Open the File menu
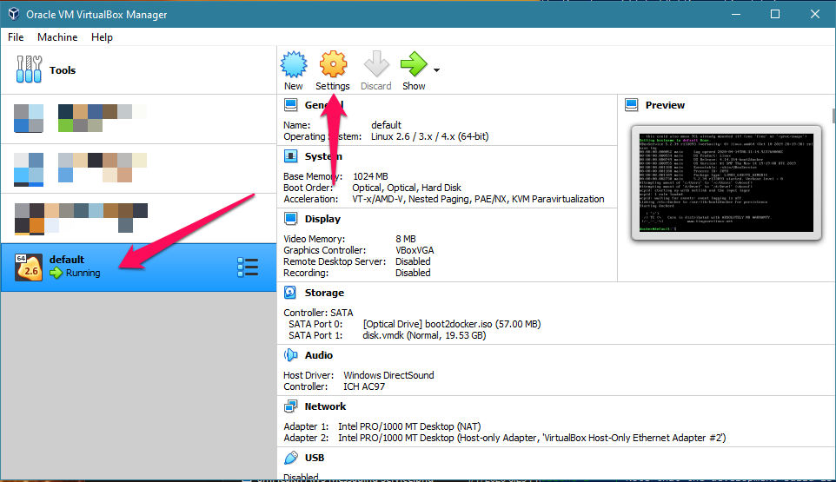The width and height of the screenshot is (836, 482). click(x=16, y=37)
